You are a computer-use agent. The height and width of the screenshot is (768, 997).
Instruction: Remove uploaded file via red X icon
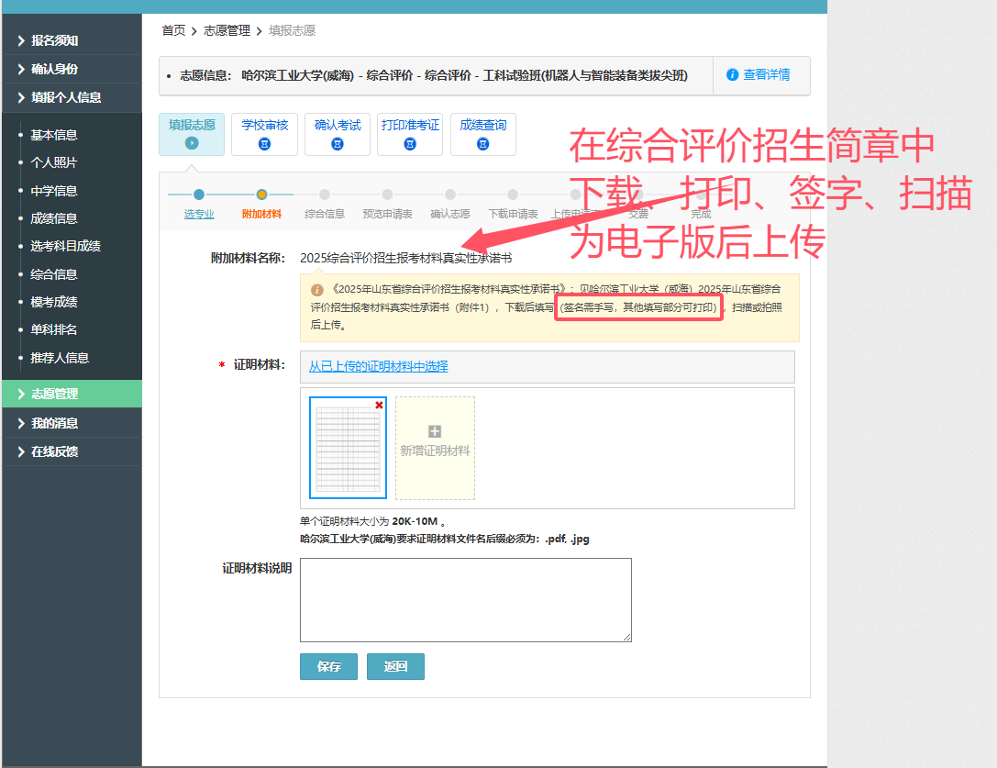click(x=380, y=405)
